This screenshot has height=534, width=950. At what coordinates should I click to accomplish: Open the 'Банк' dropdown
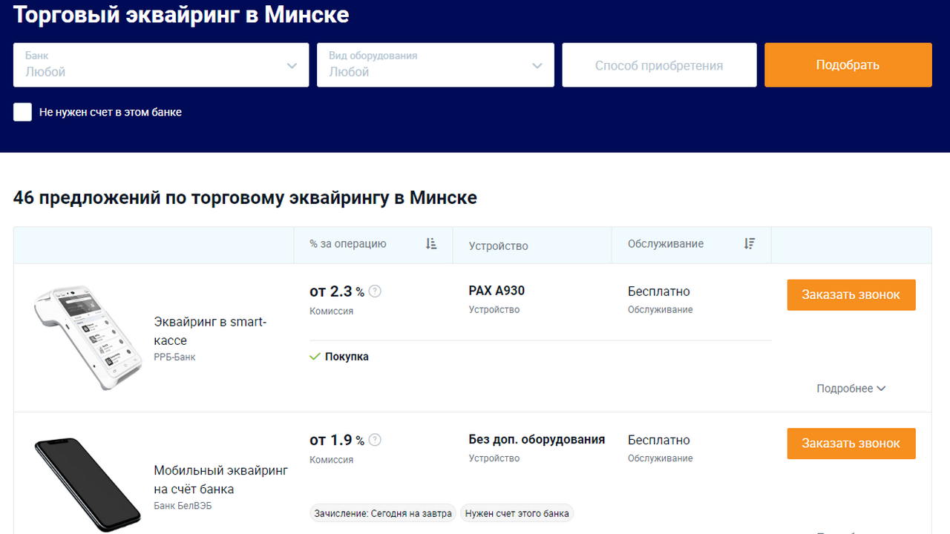[161, 65]
